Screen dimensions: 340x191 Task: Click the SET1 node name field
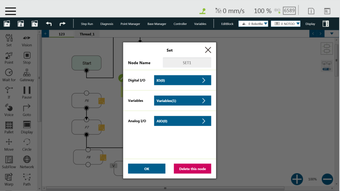[x=187, y=63]
